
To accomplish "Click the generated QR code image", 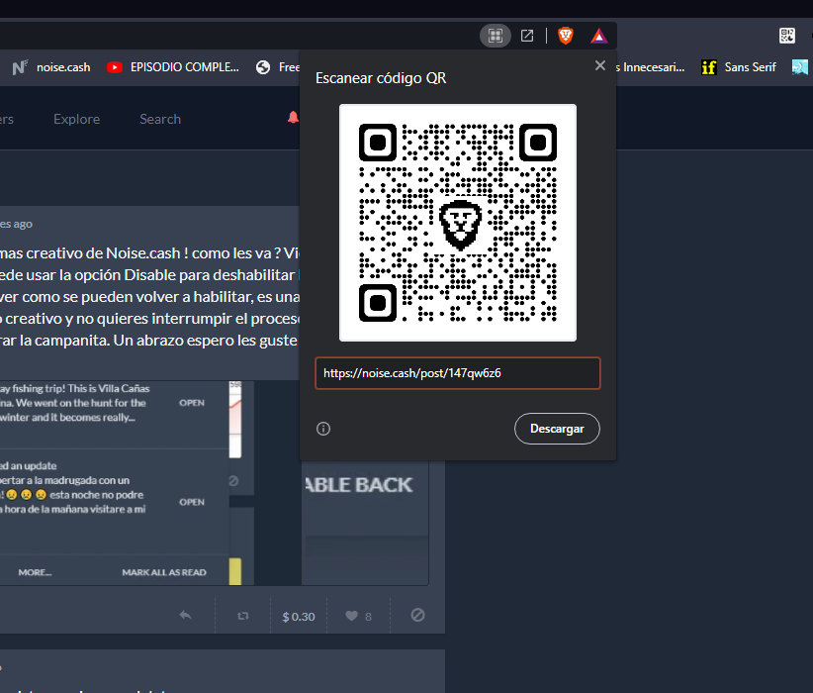I will [457, 223].
